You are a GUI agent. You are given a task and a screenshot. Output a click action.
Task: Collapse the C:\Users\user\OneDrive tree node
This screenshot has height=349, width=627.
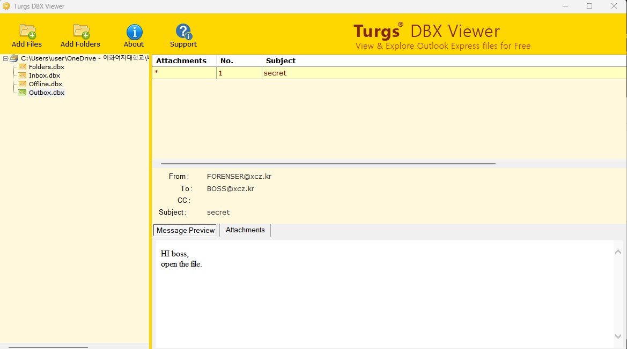(x=5, y=59)
